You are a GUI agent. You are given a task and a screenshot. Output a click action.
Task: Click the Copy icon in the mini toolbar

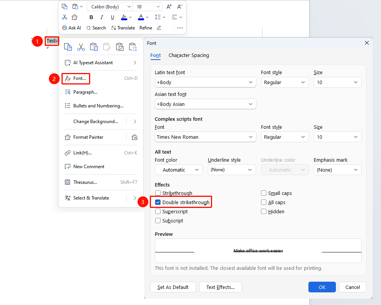tap(65, 6)
